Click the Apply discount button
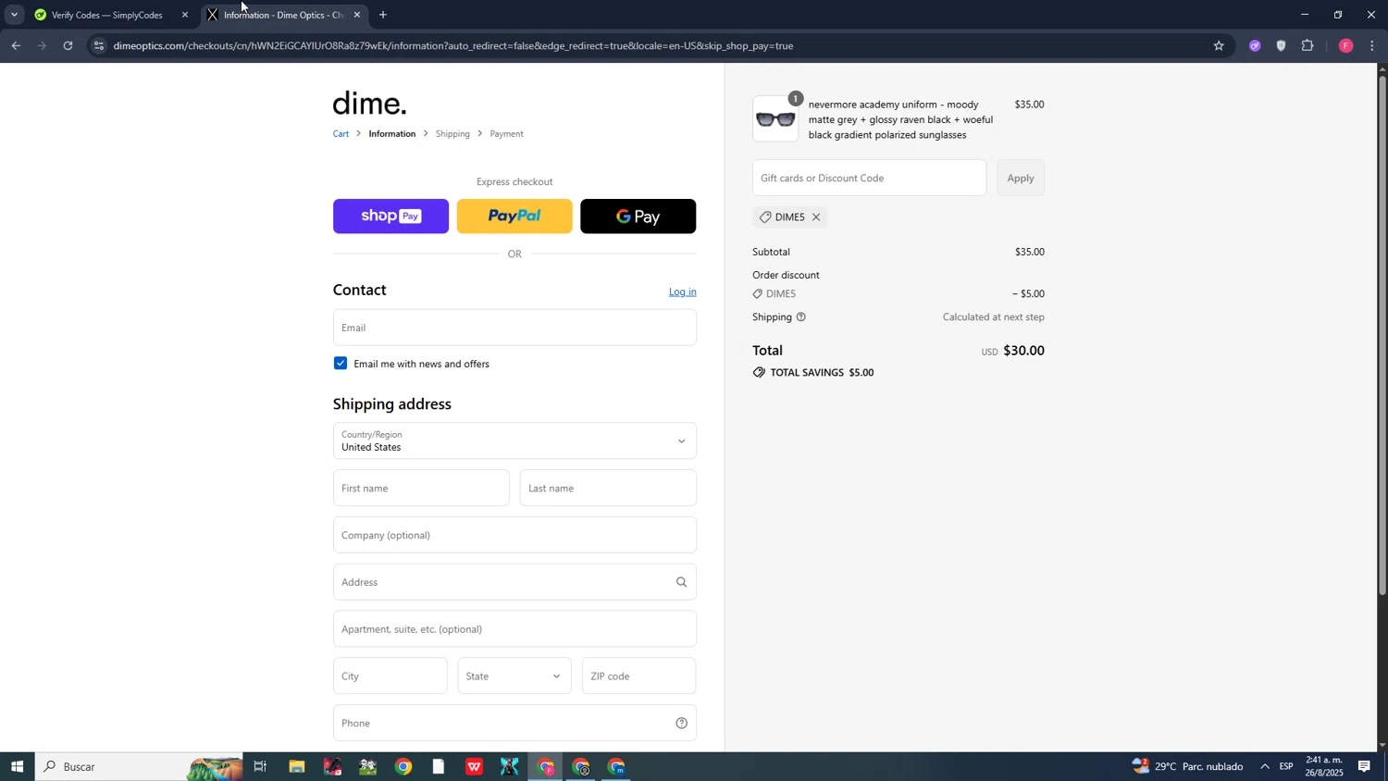 1021,179
